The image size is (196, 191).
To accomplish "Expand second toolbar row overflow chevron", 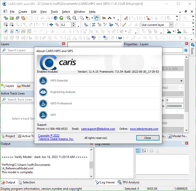I will tap(193, 23).
